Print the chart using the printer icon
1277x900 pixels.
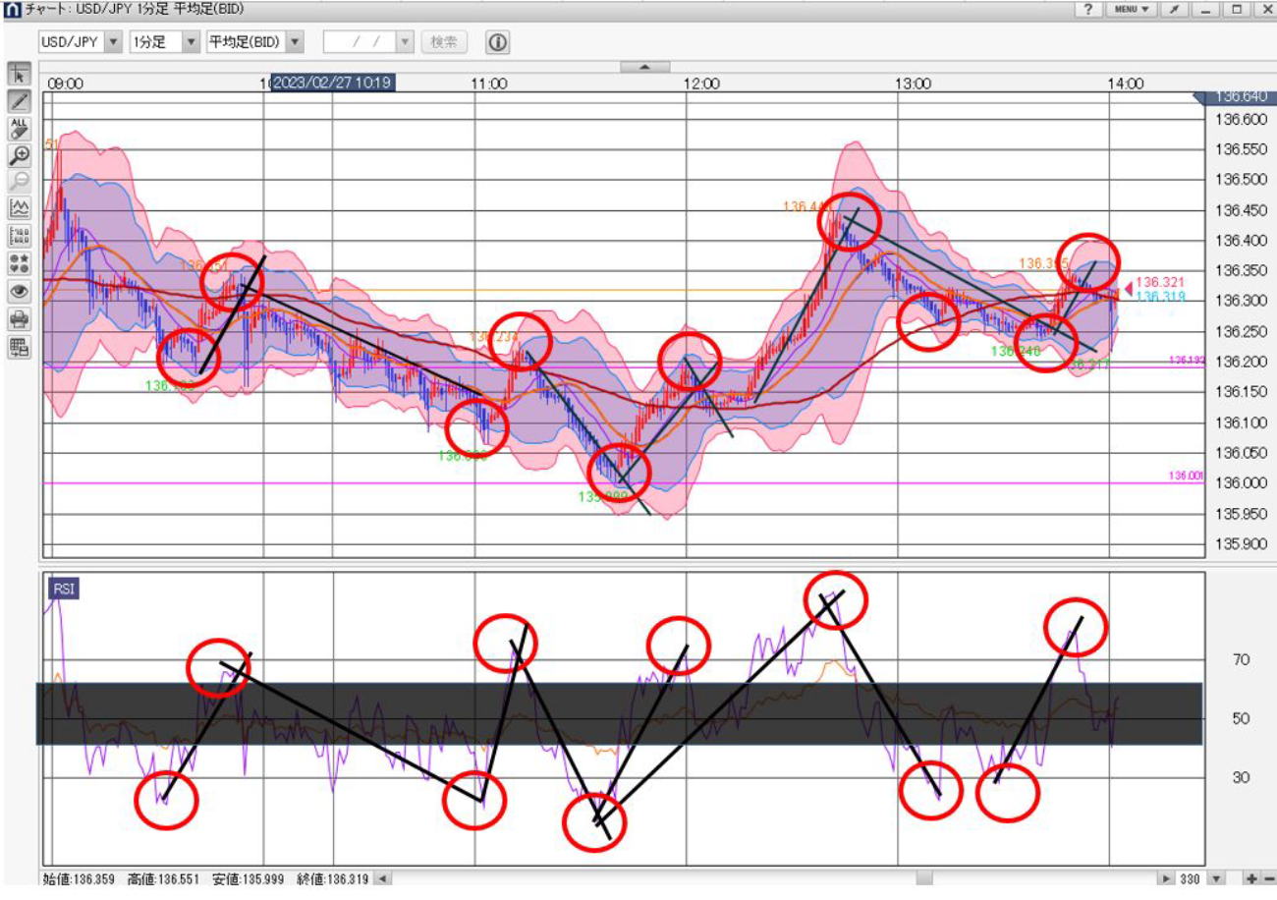click(20, 318)
